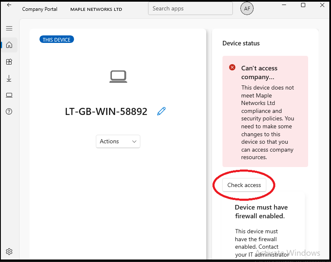Click the back arrow in title bar

[x=9, y=5]
